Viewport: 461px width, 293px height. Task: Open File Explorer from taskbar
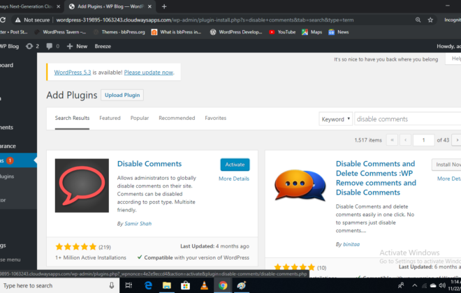(167, 285)
